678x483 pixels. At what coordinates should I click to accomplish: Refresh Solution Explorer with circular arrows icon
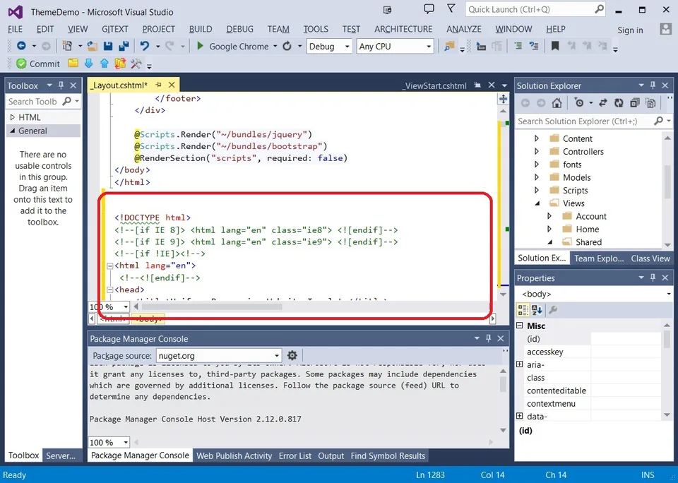[619, 103]
